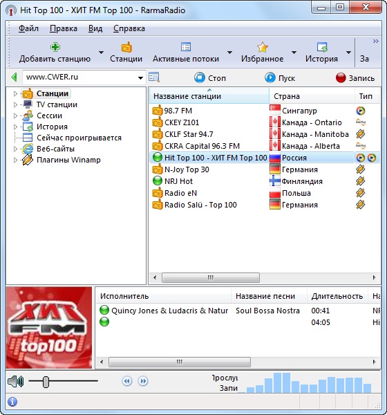Expand the TV станции tree node
This screenshot has height=415, width=387.
[15, 104]
